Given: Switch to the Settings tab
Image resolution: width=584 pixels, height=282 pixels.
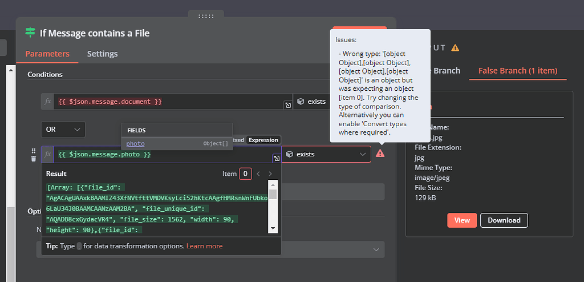Looking at the screenshot, I should point(102,54).
